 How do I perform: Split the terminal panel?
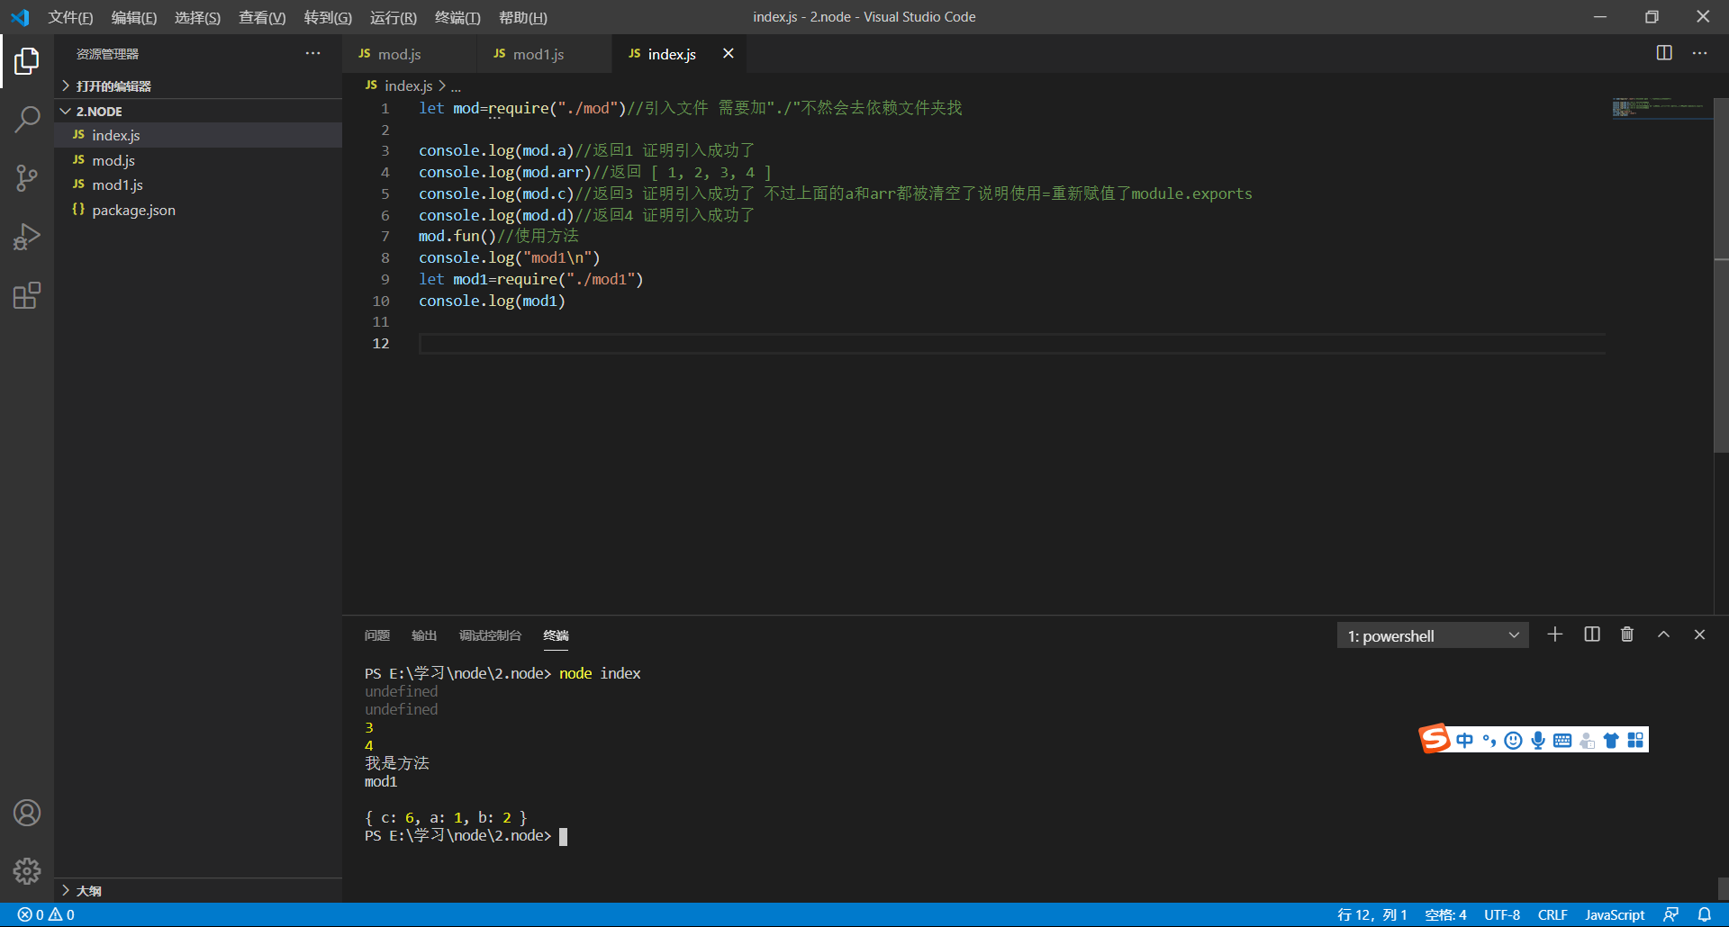click(x=1591, y=634)
